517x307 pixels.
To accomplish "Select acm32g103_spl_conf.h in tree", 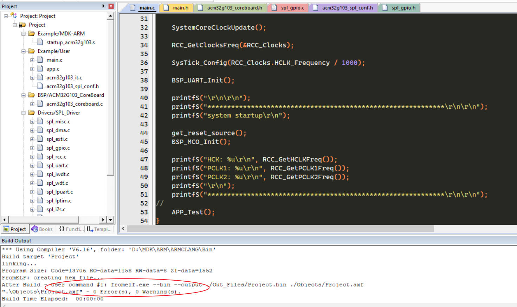I will 72,86.
